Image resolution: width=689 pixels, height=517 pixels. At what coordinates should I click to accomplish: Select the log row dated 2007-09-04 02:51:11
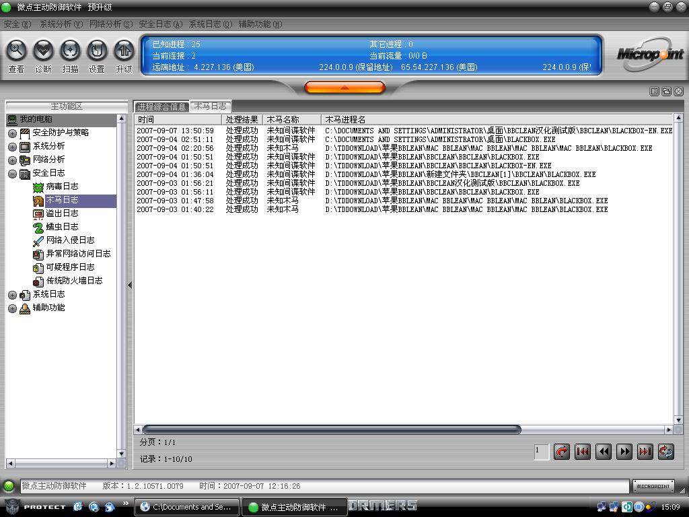(x=404, y=139)
